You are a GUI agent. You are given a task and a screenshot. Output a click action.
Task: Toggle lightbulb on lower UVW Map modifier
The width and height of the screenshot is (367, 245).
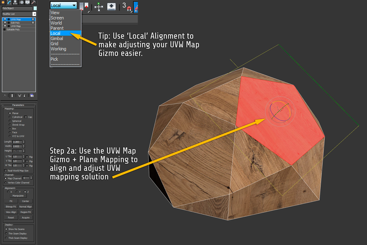(5, 26)
